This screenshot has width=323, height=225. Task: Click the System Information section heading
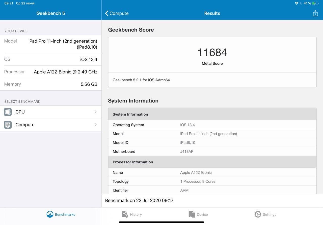133,101
